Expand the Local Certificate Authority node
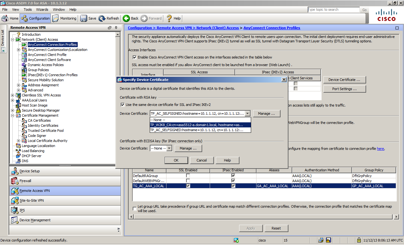This screenshot has height=245, width=404. point(19,141)
